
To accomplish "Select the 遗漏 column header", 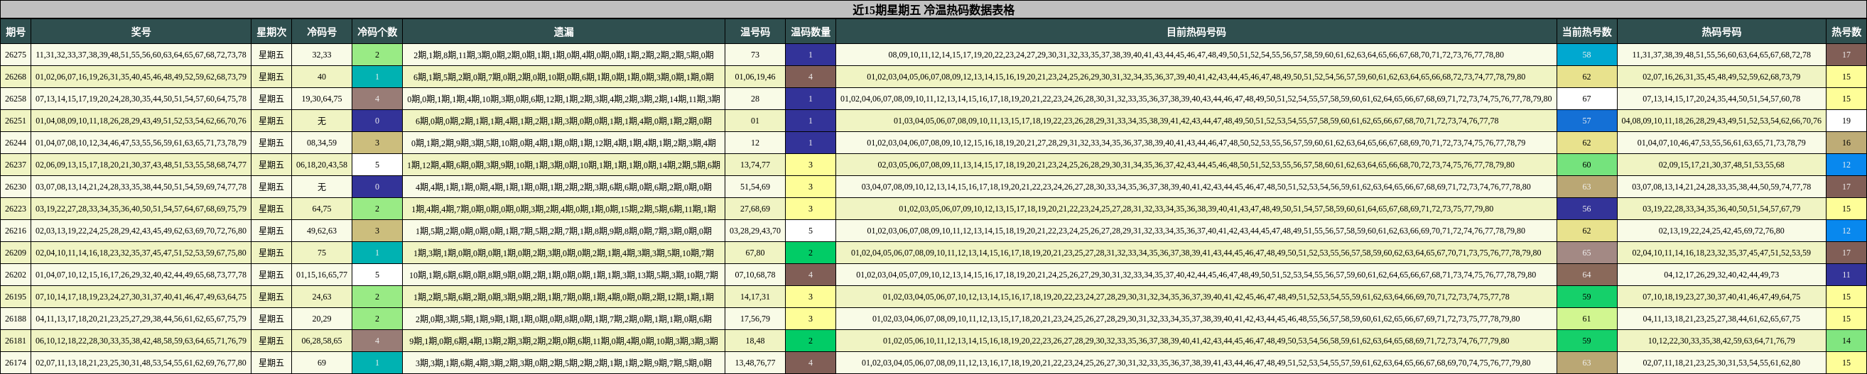I will [564, 32].
